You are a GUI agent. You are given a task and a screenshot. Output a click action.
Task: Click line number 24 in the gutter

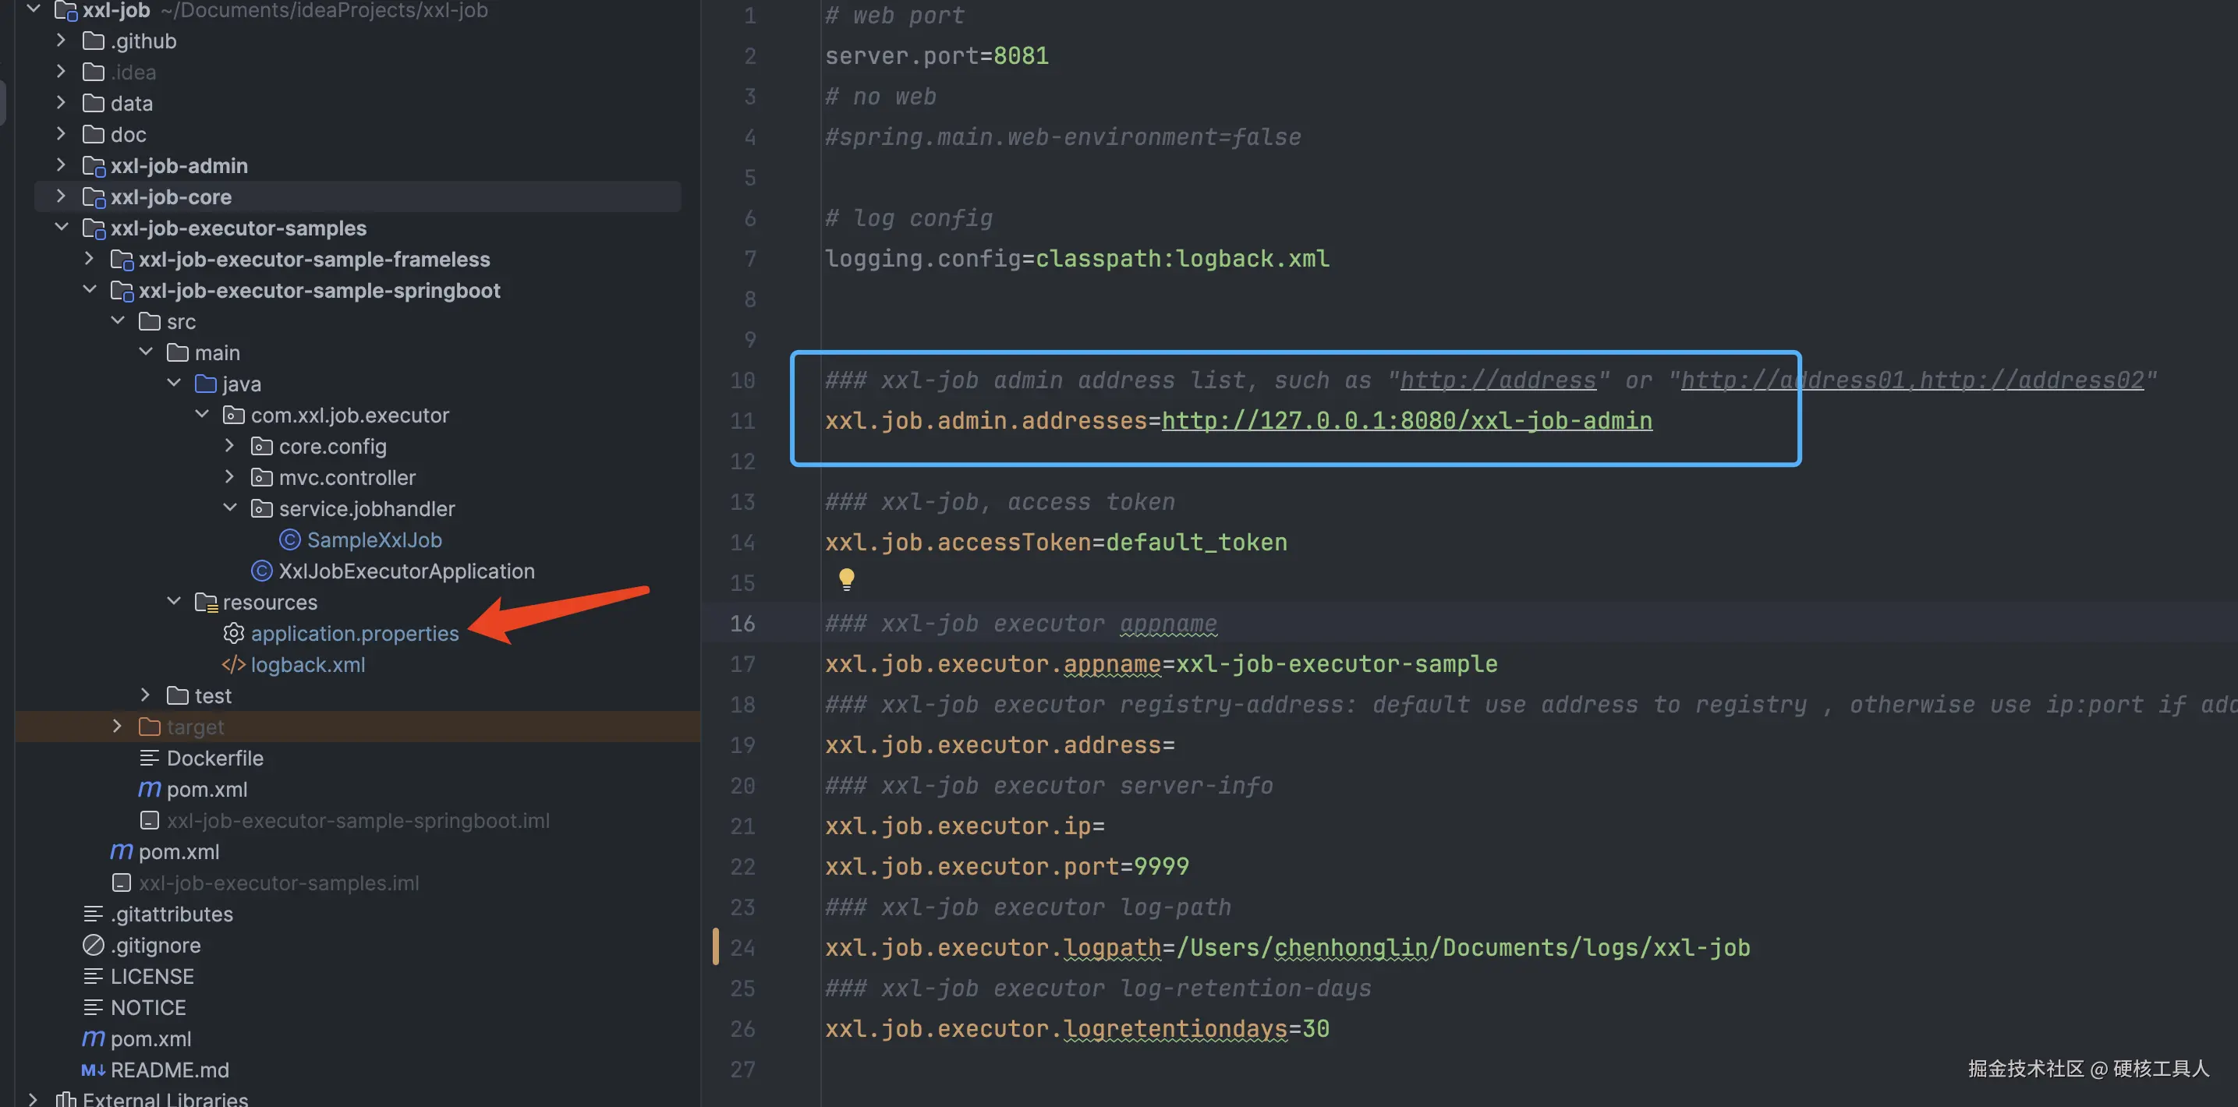[742, 948]
